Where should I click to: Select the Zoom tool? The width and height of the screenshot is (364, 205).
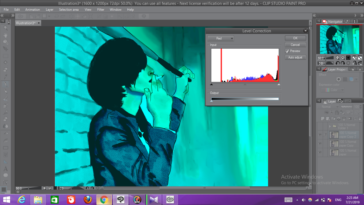(x=6, y=28)
